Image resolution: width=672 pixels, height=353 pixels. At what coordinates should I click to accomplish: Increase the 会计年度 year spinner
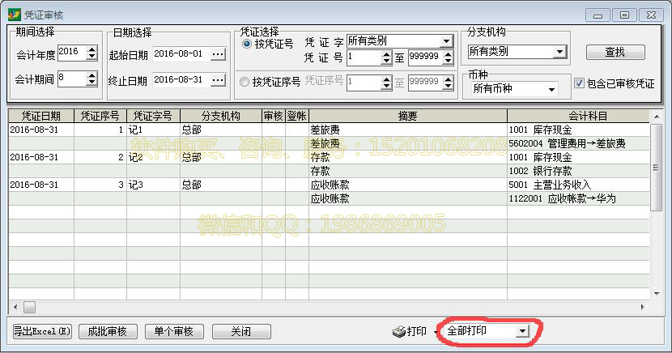93,48
